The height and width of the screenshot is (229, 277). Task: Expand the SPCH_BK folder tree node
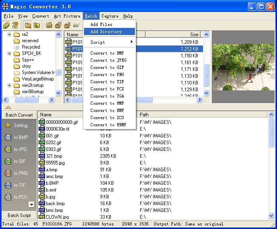click(x=9, y=53)
